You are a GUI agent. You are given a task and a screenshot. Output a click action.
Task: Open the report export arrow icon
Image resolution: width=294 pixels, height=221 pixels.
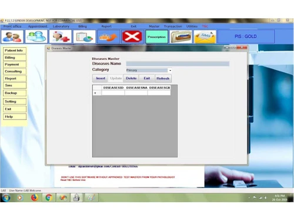pyautogui.click(x=108, y=37)
